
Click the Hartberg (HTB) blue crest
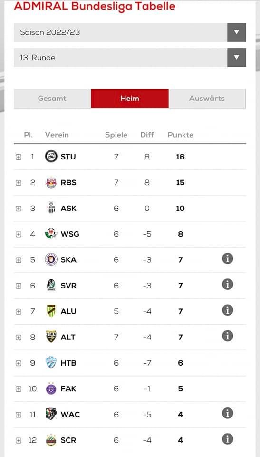pos(51,363)
